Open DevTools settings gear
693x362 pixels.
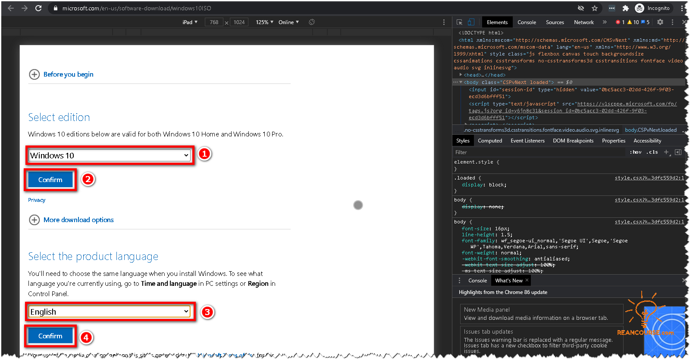[660, 22]
